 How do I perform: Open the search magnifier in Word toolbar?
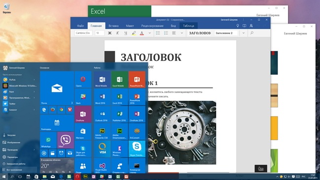pyautogui.click(x=252, y=33)
